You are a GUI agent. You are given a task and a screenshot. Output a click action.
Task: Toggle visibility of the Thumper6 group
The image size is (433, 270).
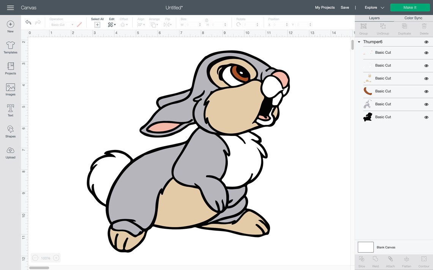(426, 42)
